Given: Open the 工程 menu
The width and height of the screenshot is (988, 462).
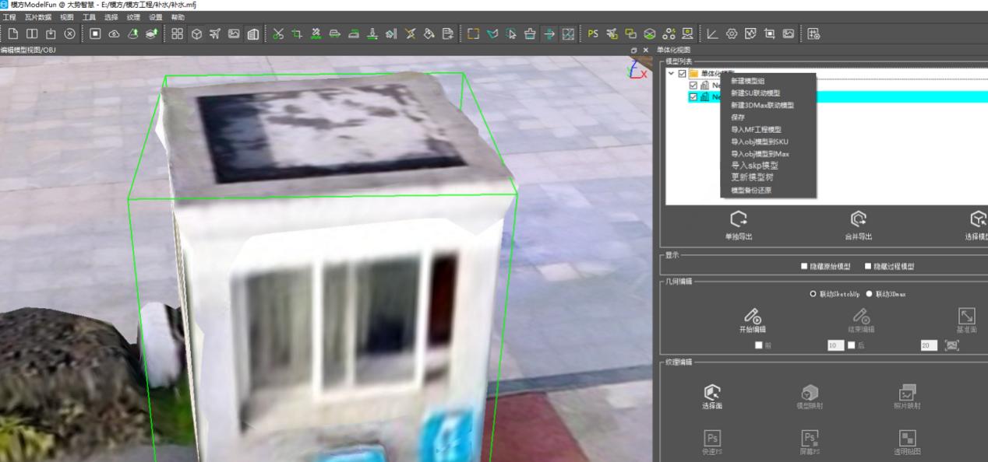Looking at the screenshot, I should [9, 17].
